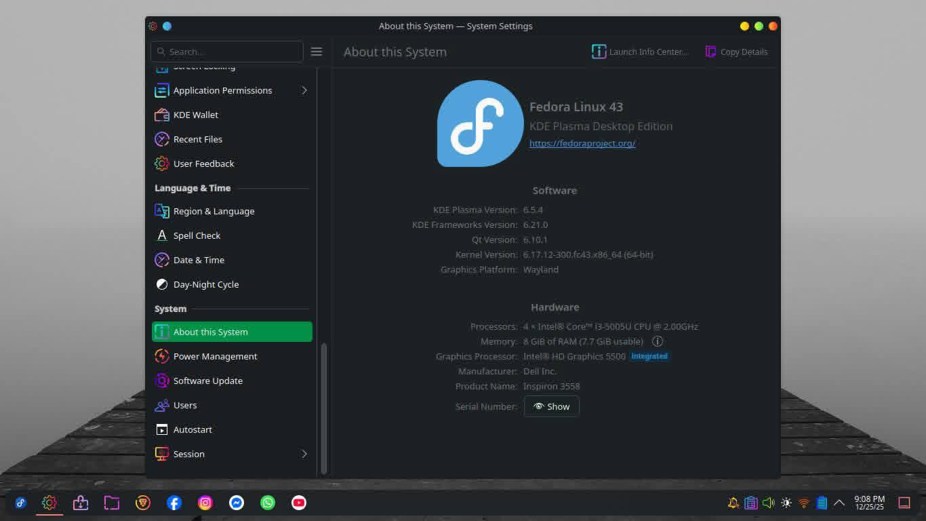Open the battery status tray icon
926x521 pixels.
click(822, 503)
